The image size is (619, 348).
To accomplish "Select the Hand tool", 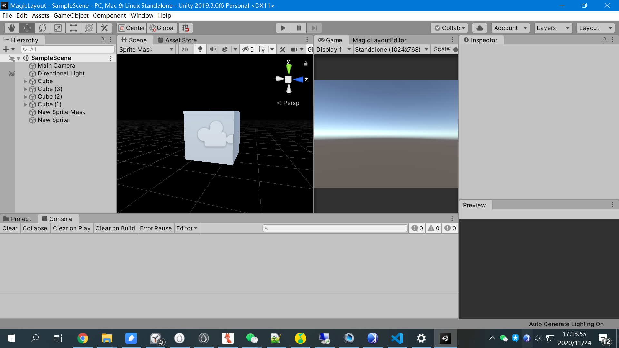I will coord(12,28).
